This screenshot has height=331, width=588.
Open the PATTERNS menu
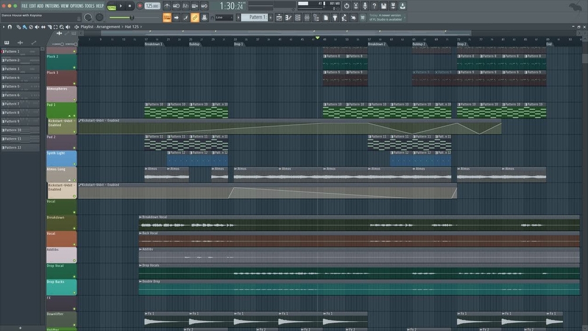click(52, 6)
